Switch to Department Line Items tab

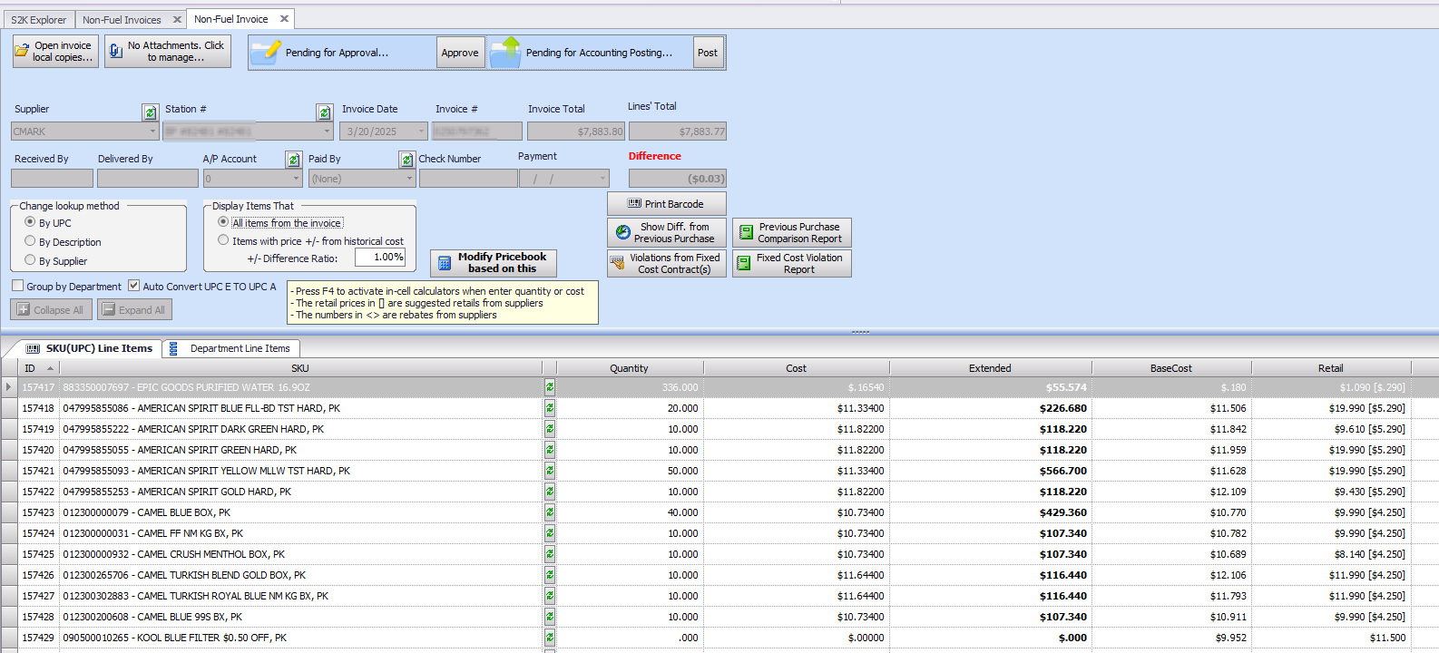[230, 348]
